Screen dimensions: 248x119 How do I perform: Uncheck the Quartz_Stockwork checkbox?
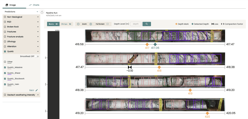[x=5, y=79]
